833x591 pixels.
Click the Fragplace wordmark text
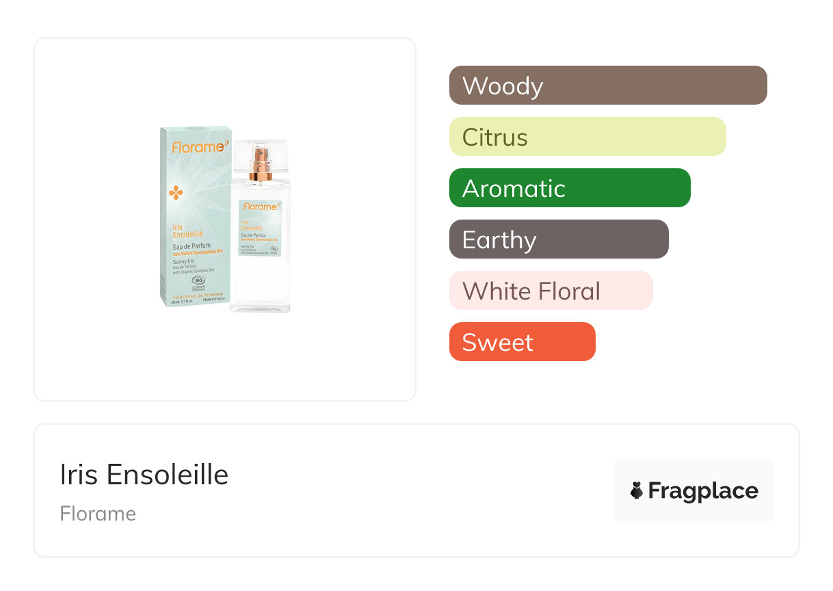click(x=703, y=490)
